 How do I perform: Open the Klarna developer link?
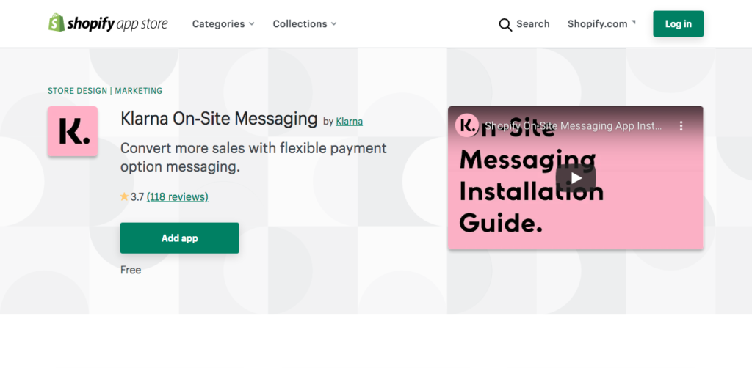point(349,122)
